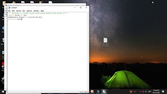This screenshot has width=167, height=94.
Task: Click the orange app icon in the taskbar
Action: pyautogui.click(x=92, y=92)
